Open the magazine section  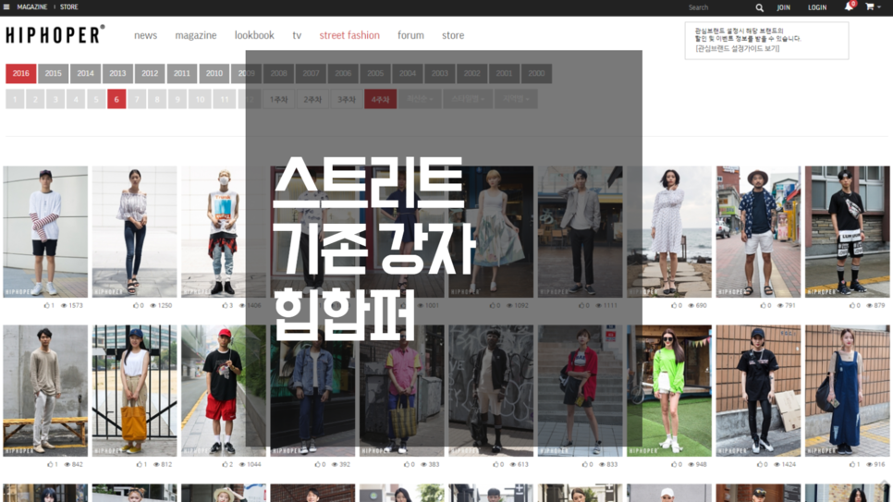coord(195,35)
